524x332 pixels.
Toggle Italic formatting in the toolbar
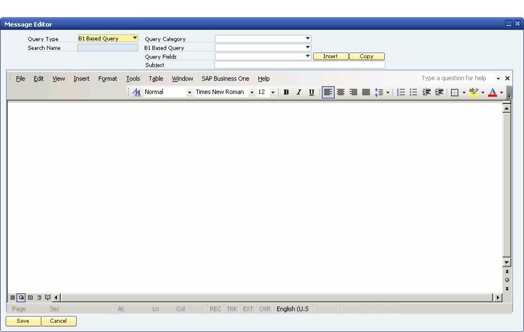click(299, 92)
